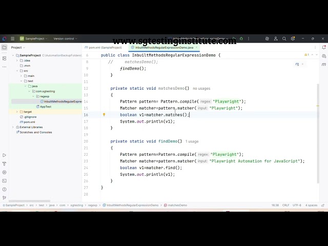
Task: Collapse the SampleProject root node
Action: click(13, 55)
